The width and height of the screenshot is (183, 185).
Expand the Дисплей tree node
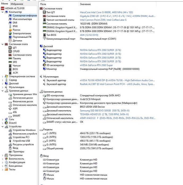click(2, 84)
